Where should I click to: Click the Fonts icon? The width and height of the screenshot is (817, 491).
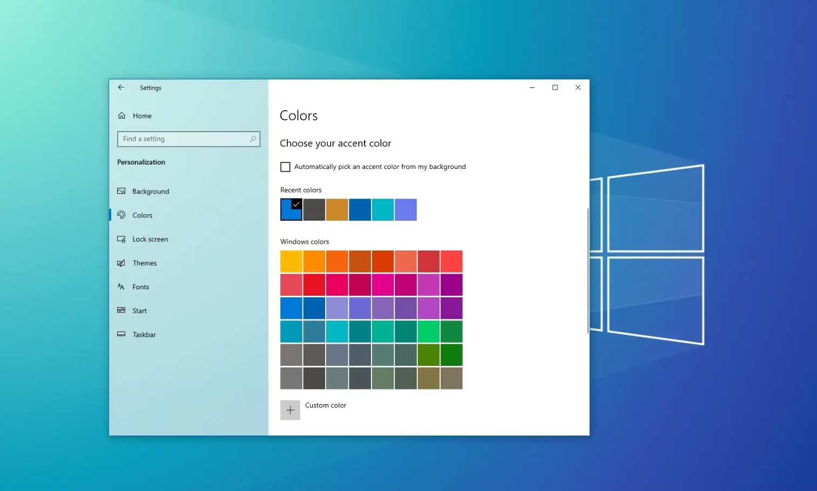[121, 287]
